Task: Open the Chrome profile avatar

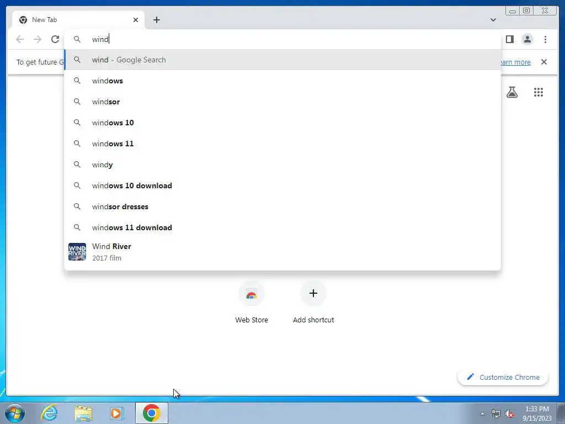Action: click(527, 39)
